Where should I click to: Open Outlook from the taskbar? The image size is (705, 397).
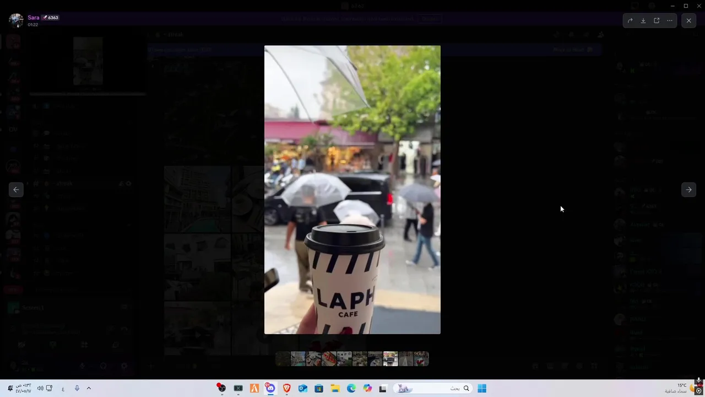coord(302,388)
